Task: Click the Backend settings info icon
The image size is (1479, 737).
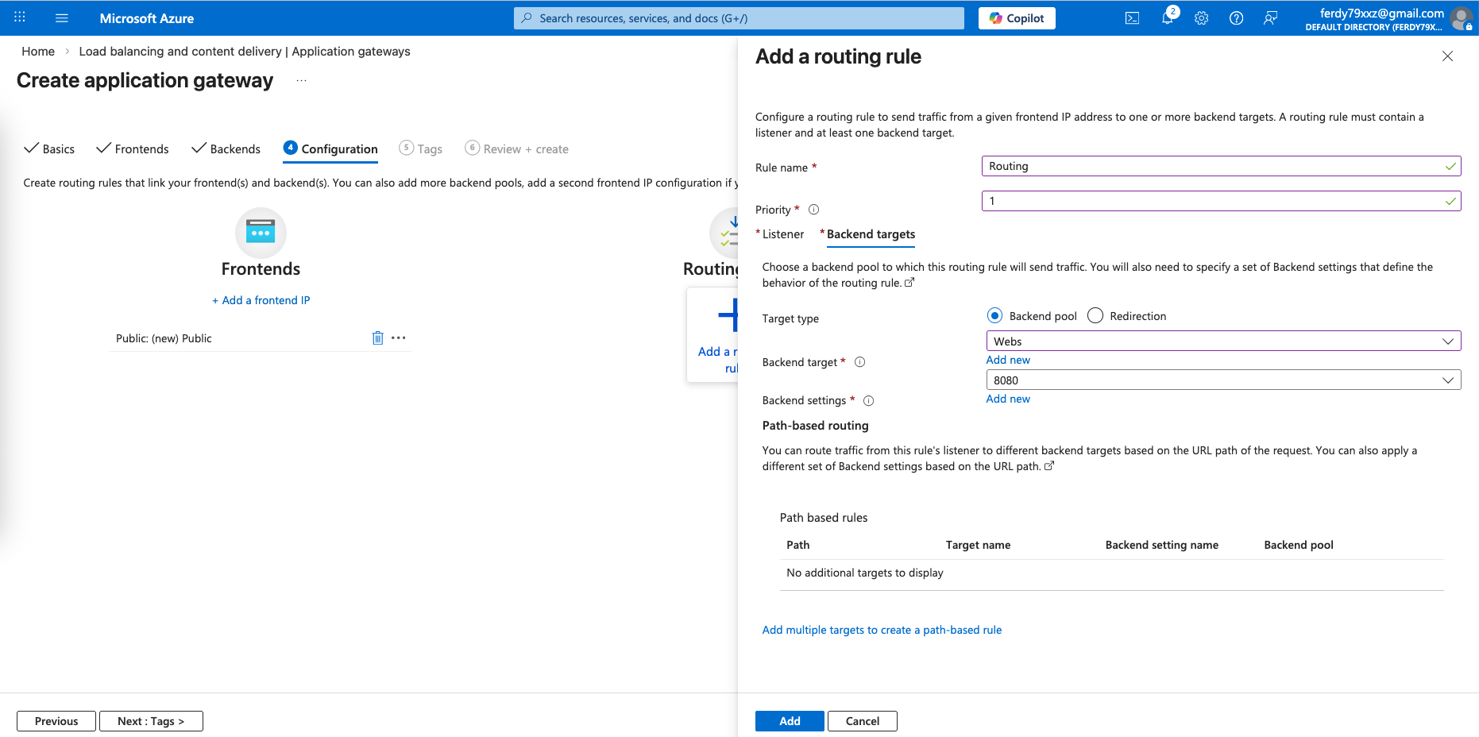Action: click(x=868, y=401)
